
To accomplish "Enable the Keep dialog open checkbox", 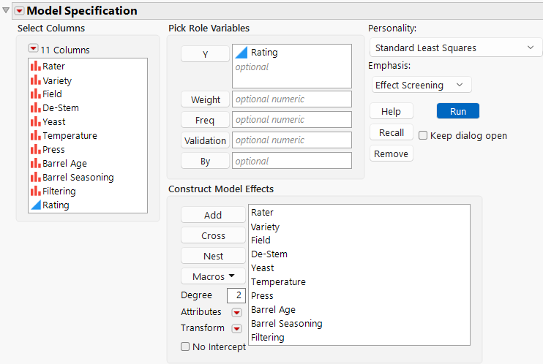I will [423, 136].
